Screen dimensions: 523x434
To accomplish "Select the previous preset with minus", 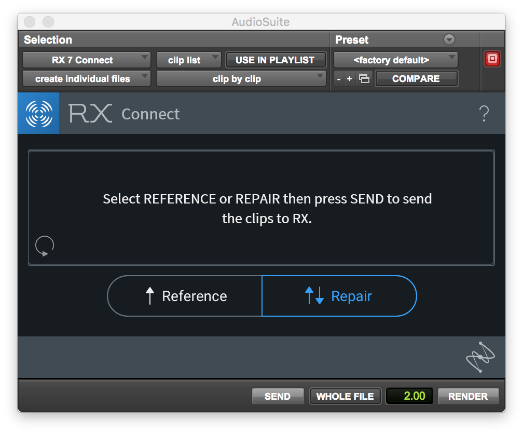I will (x=339, y=79).
